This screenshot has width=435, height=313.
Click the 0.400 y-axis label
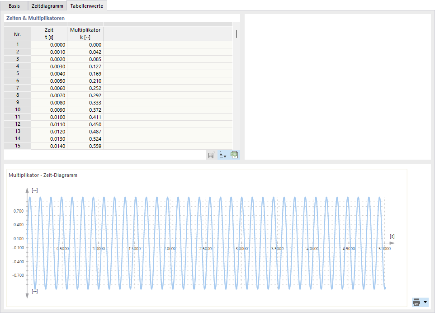coord(19,224)
